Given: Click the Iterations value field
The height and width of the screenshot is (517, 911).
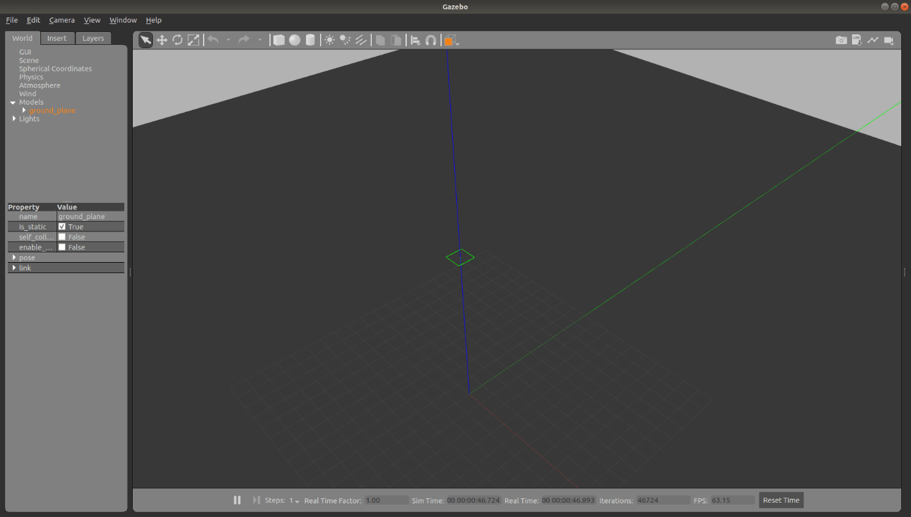Looking at the screenshot, I should [x=663, y=501].
